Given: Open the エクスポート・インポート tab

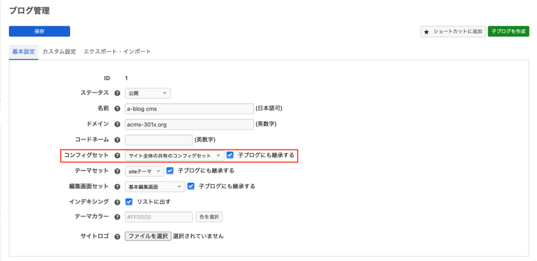Looking at the screenshot, I should 117,51.
